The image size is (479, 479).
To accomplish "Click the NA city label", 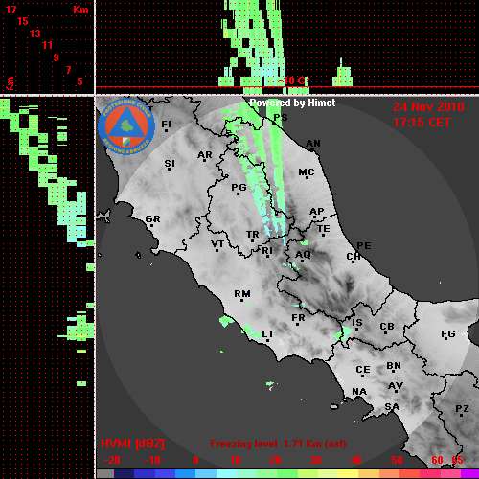I will click(359, 392).
